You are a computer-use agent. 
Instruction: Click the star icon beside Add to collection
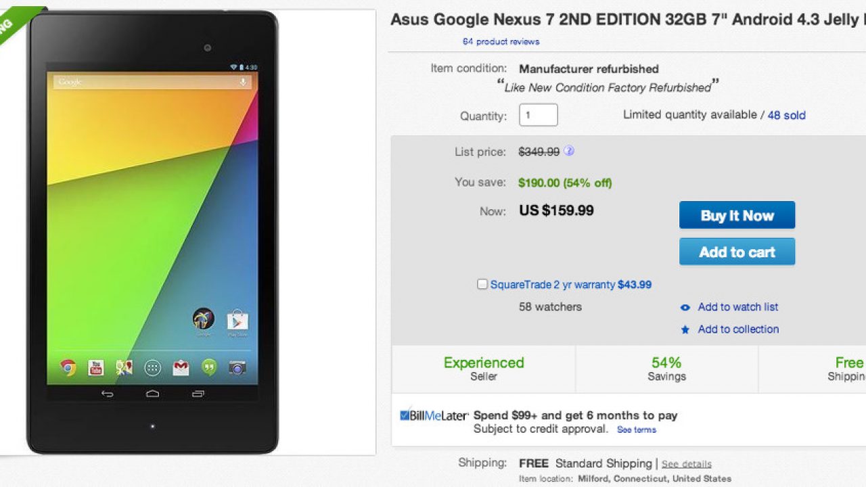[x=685, y=330]
